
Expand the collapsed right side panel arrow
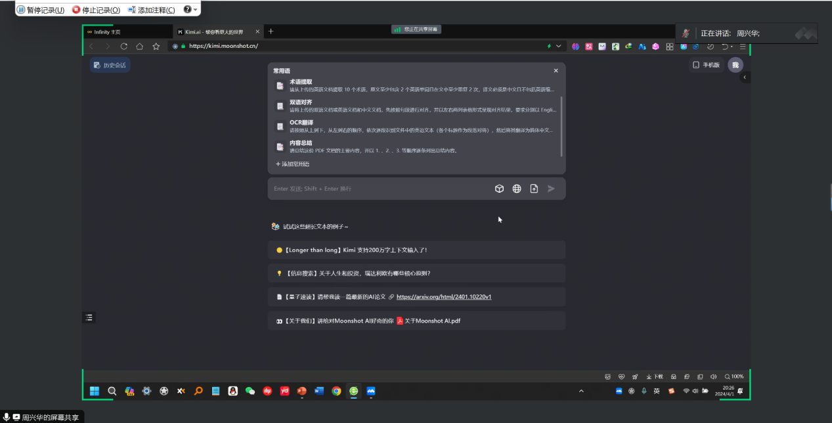point(745,77)
